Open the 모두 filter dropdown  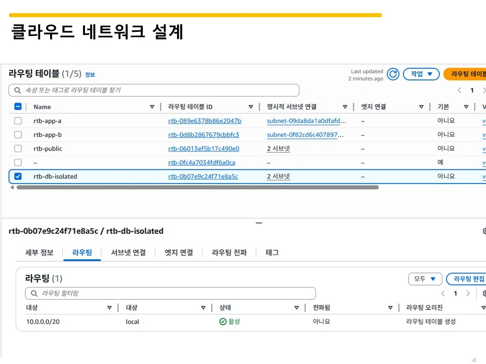click(x=425, y=279)
